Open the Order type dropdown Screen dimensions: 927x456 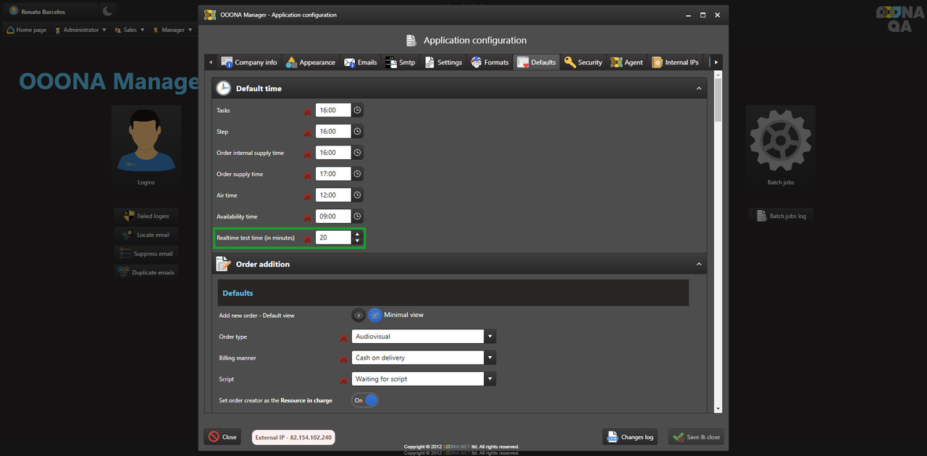[490, 337]
